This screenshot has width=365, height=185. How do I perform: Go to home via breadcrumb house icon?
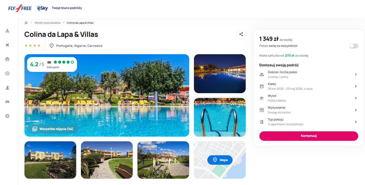point(26,23)
